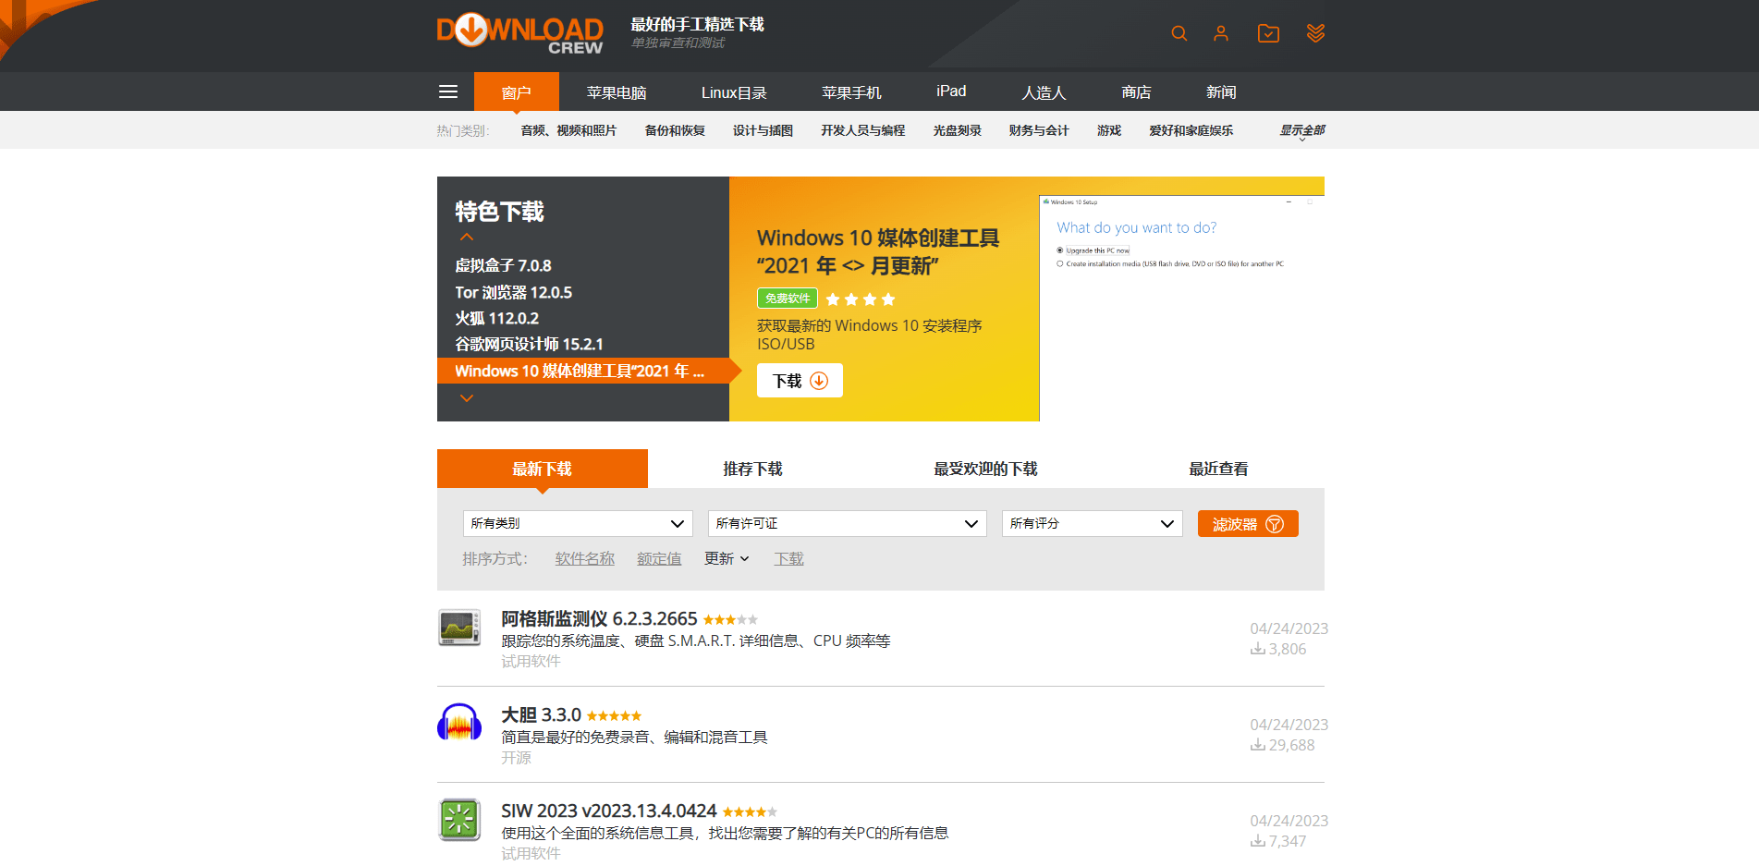Image resolution: width=1759 pixels, height=866 pixels.
Task: Sort by 额定值
Action: [x=659, y=558]
